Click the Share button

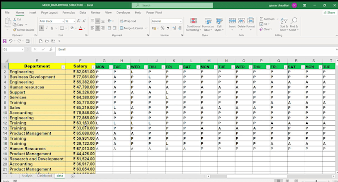[x=329, y=12]
